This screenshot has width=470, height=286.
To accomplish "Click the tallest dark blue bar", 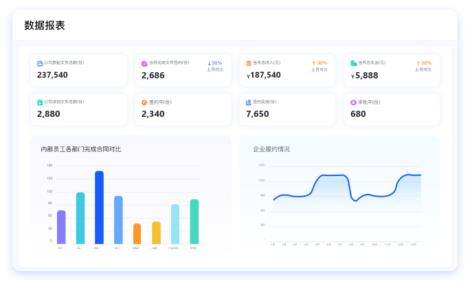I will click(x=99, y=208).
